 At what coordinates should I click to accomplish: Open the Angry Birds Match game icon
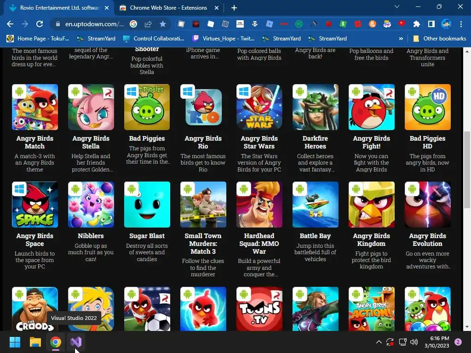(x=35, y=107)
